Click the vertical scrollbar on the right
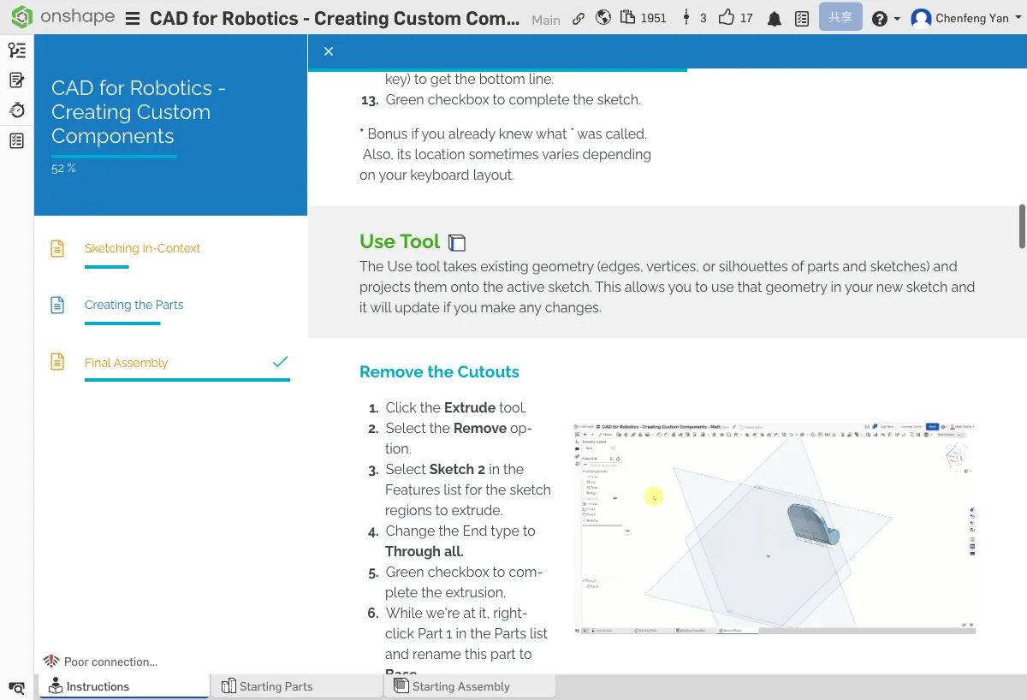Screen dimensions: 1027x700 [1021, 225]
